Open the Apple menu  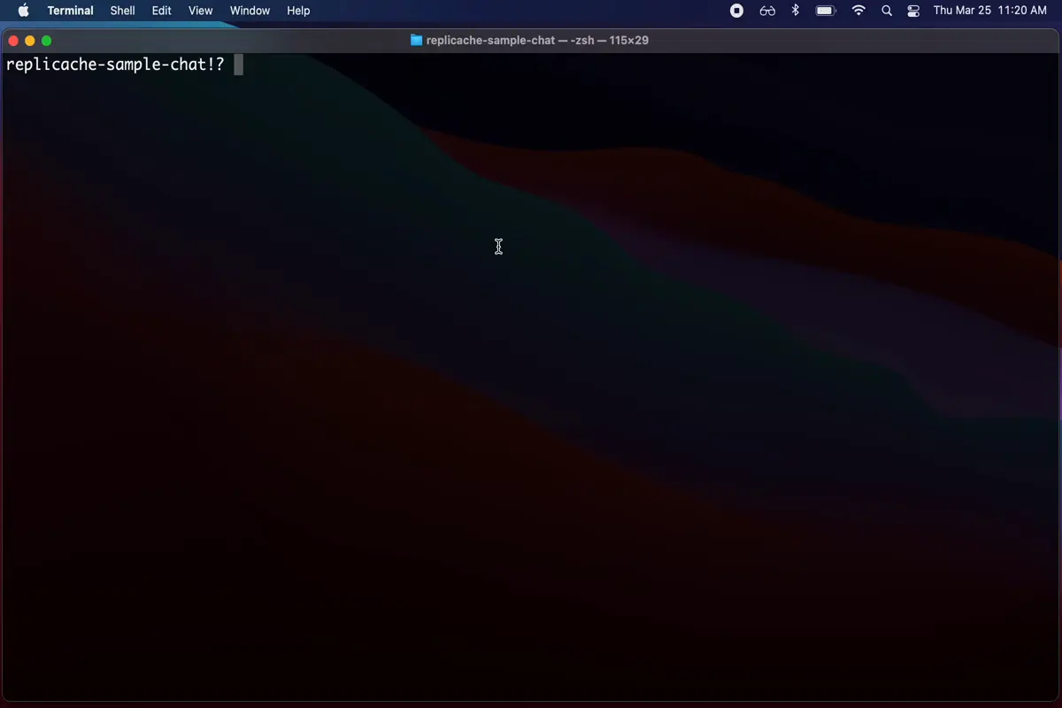24,11
